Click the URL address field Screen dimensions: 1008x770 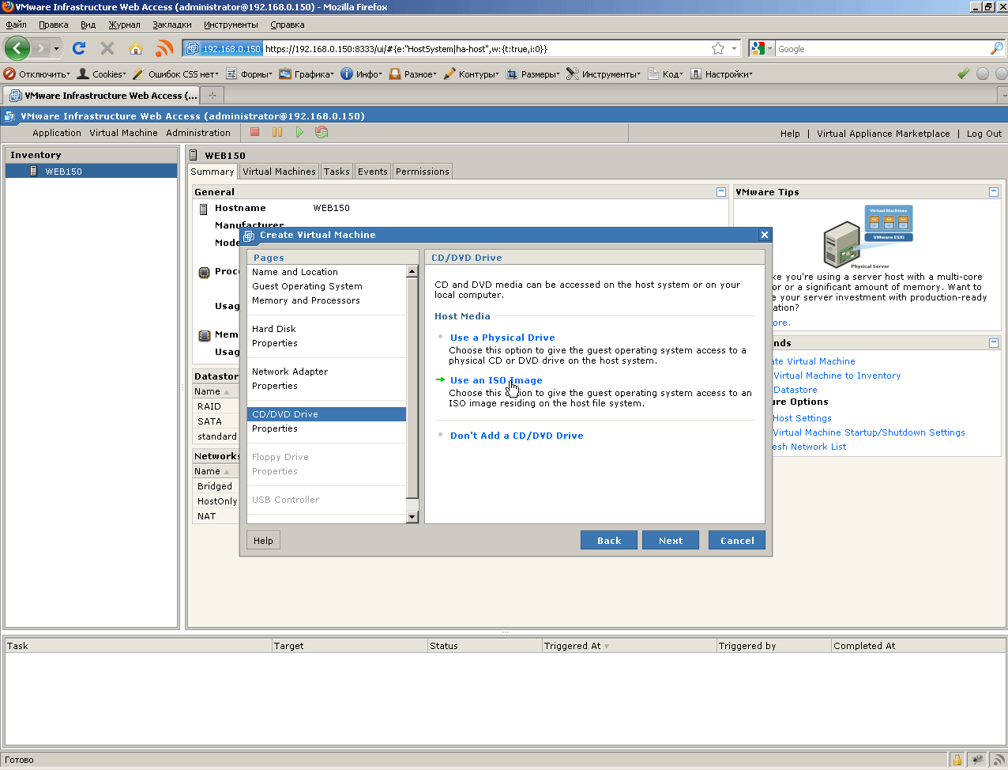486,49
